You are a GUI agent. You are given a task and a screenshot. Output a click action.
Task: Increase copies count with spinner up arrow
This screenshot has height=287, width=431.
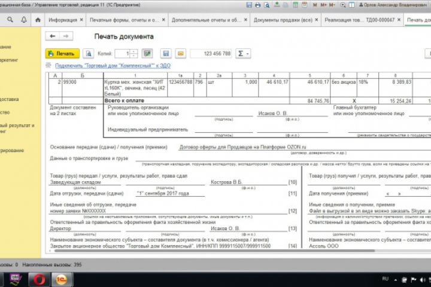point(134,51)
